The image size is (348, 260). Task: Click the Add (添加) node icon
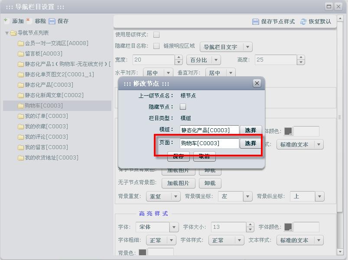coord(7,21)
